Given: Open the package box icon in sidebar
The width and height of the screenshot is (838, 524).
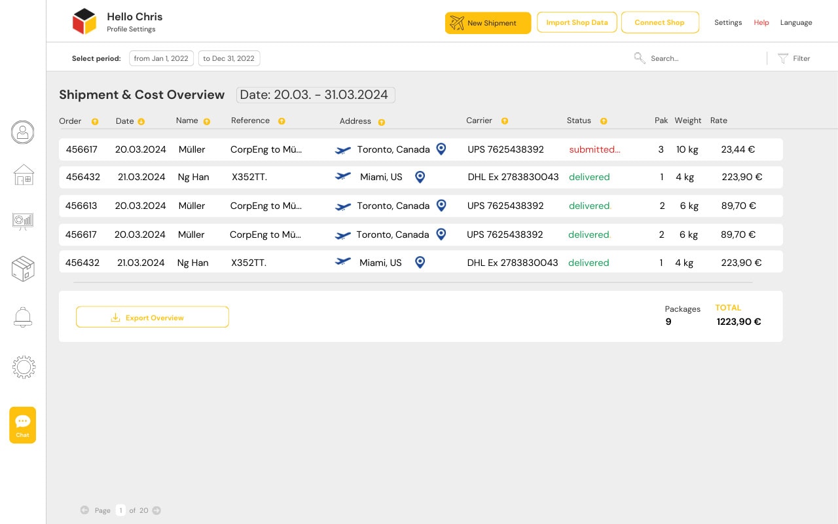Looking at the screenshot, I should 23,269.
